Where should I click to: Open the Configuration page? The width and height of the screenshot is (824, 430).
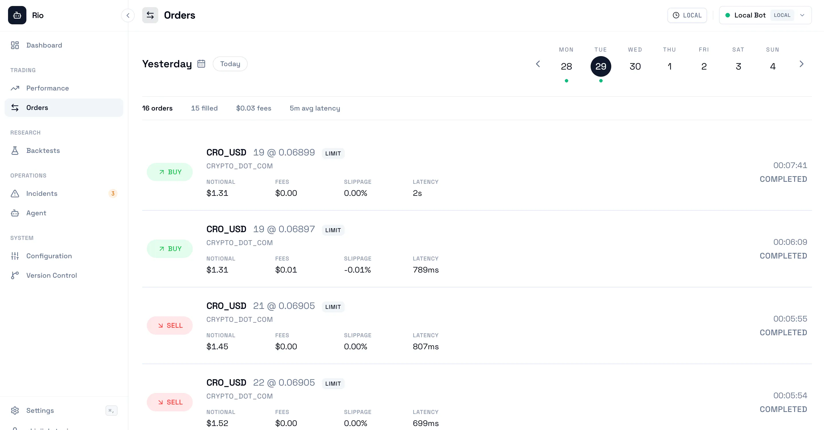64,256
